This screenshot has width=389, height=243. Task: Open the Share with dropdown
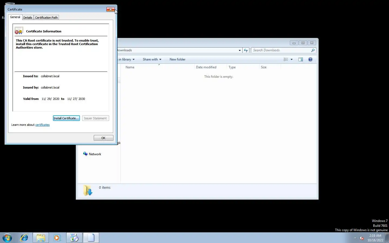pyautogui.click(x=152, y=59)
